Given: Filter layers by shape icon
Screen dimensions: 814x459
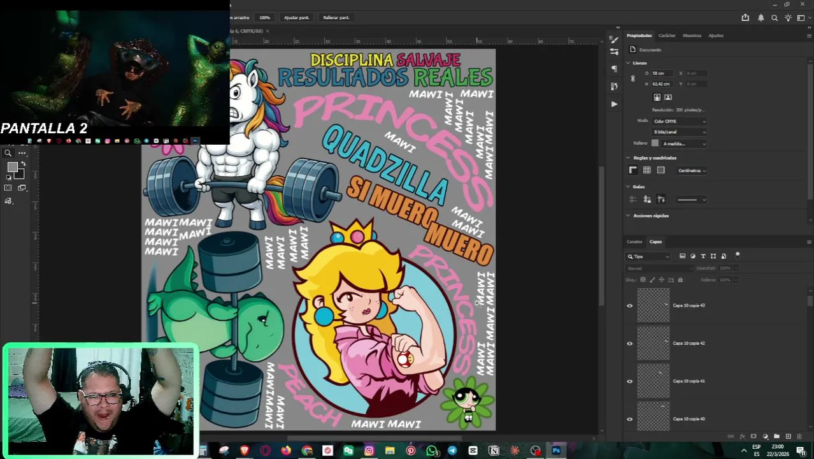Looking at the screenshot, I should click(x=713, y=256).
